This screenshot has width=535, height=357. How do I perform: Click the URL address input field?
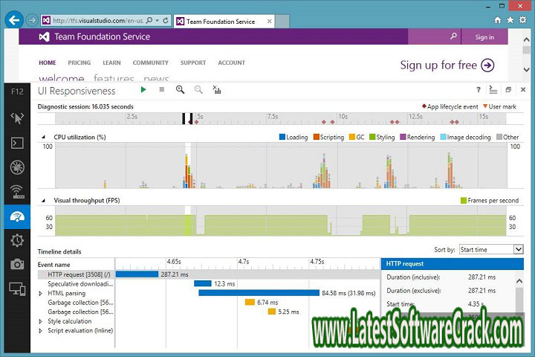click(x=97, y=21)
